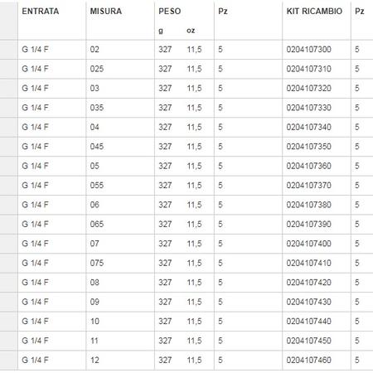Select spare kit code 0204107300

tap(308, 50)
